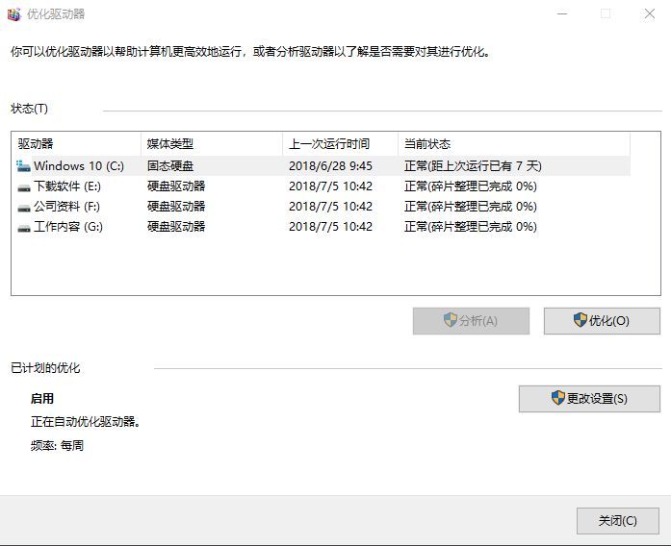This screenshot has height=546, width=671.
Task: Select the 工作内容 (G:) row
Action: tap(323, 227)
